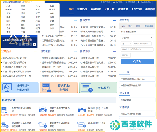Open the 安全头盔非小事 article link
The height and width of the screenshot is (132, 157).
click(93, 45)
